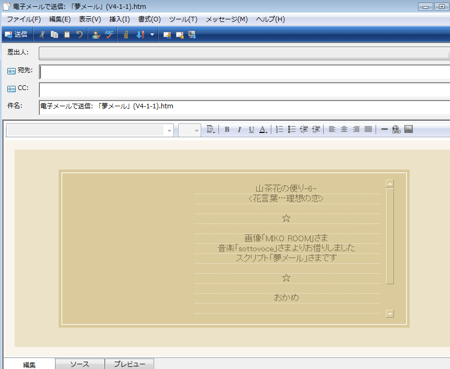Open the 挿入(I) menu

point(119,19)
